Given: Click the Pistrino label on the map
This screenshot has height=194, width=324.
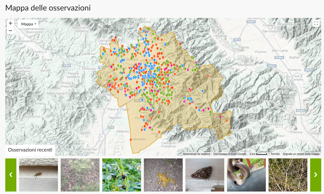Looking at the screenshot, I should pos(261,52).
